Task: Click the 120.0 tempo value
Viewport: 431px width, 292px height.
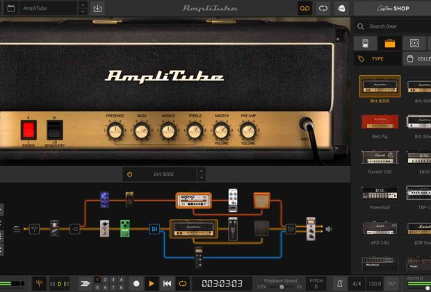Action: tap(375, 284)
